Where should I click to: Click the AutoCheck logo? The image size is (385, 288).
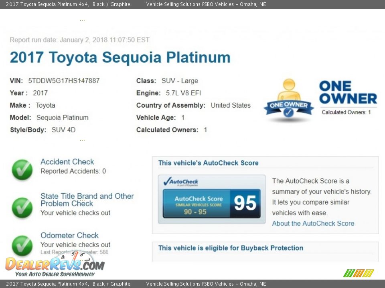(x=181, y=182)
